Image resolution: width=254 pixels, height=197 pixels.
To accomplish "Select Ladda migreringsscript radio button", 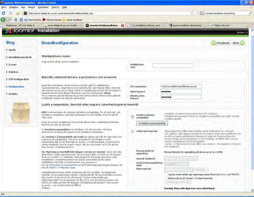I will point(133,131).
